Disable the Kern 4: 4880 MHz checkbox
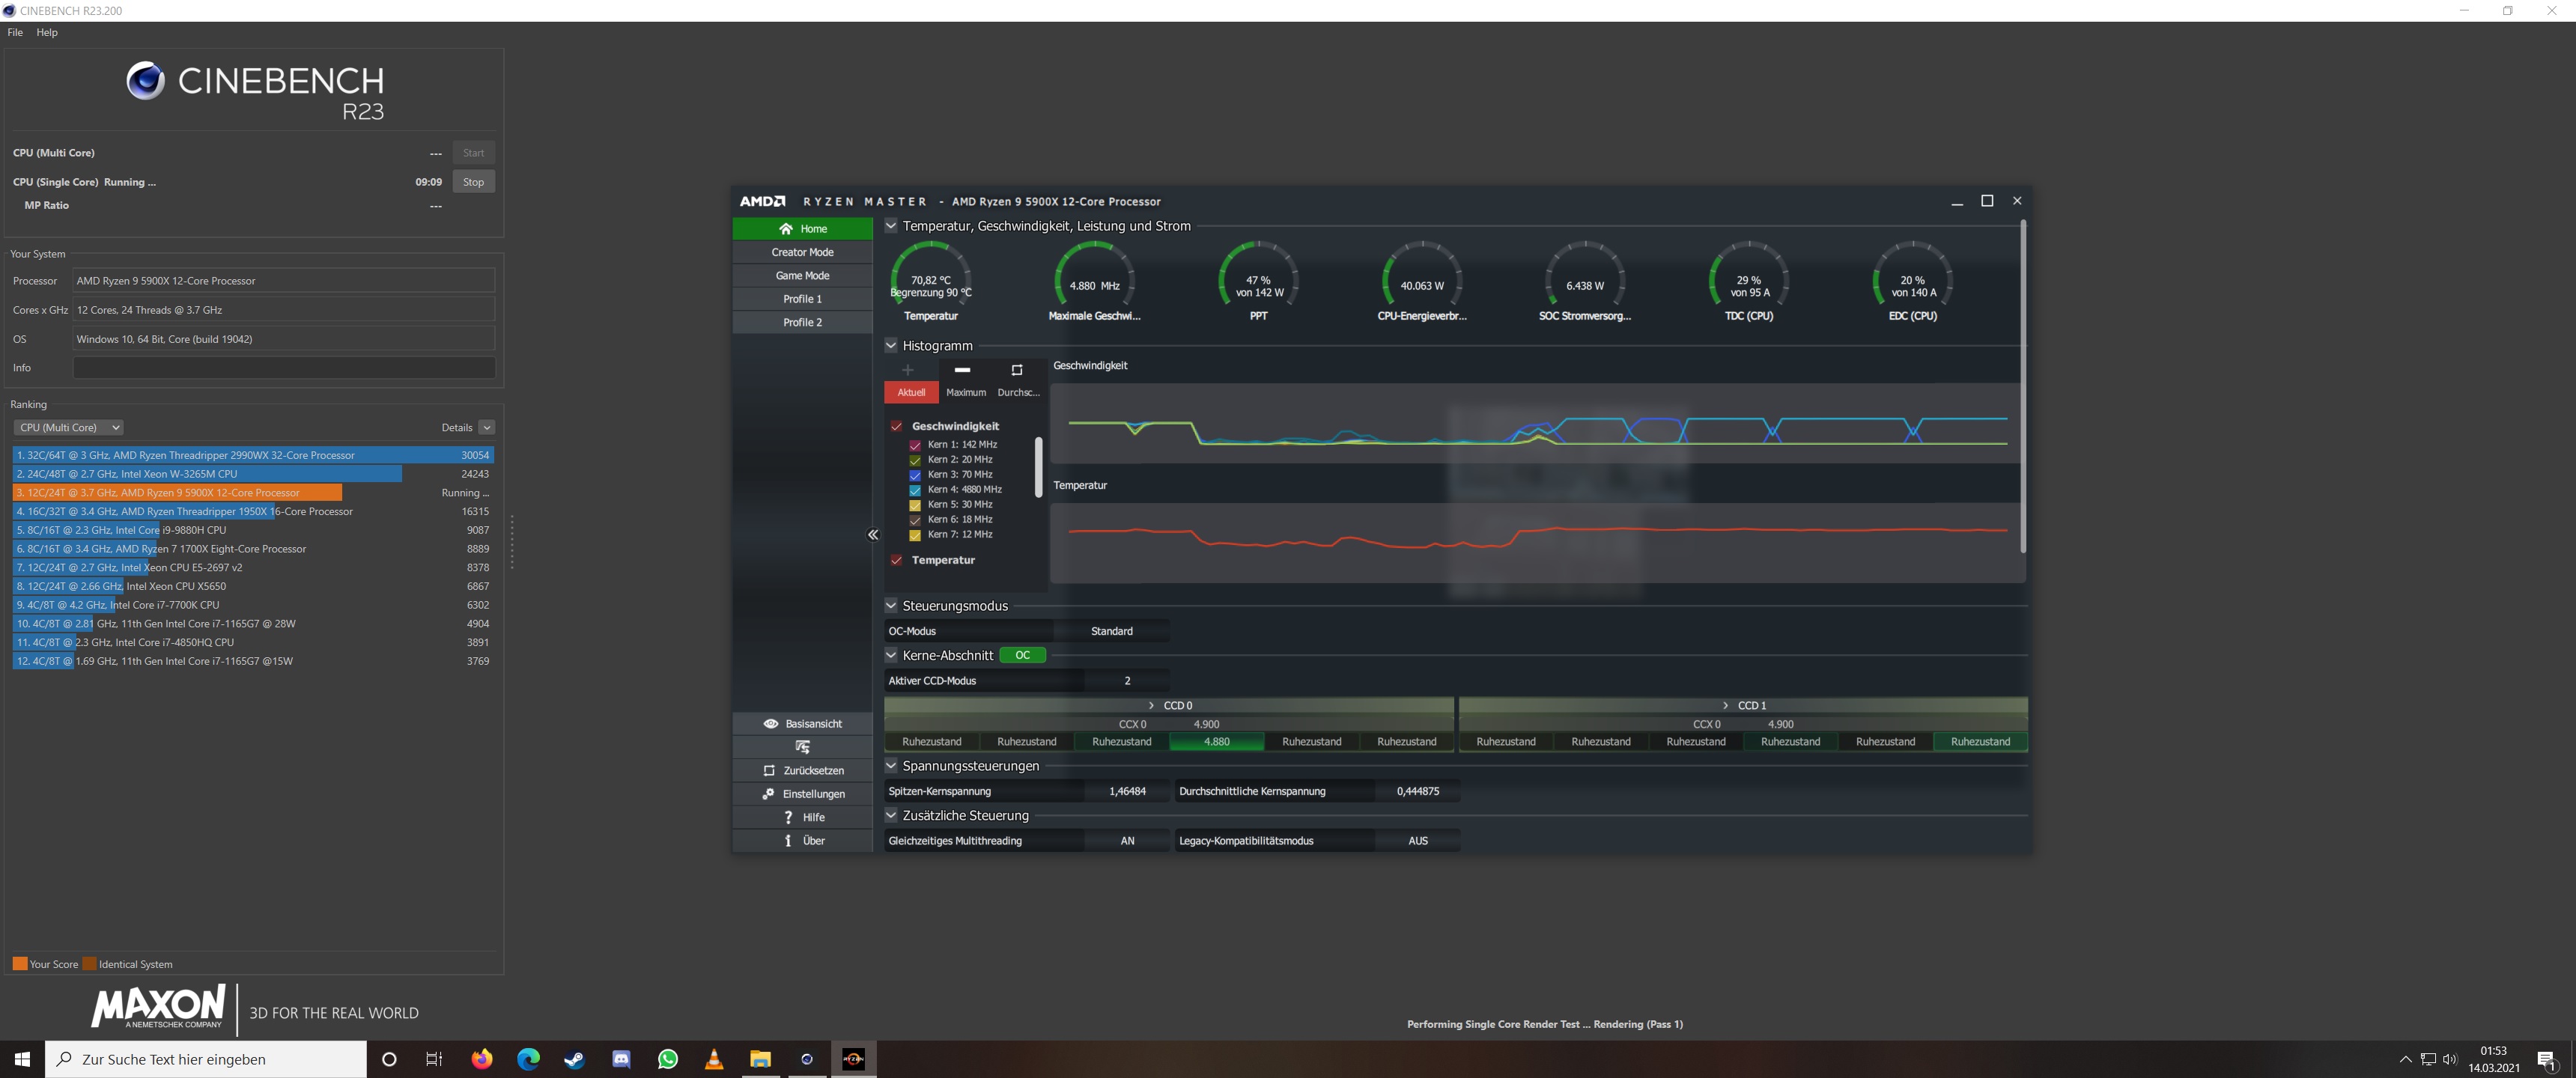Image resolution: width=2576 pixels, height=1078 pixels. [914, 489]
